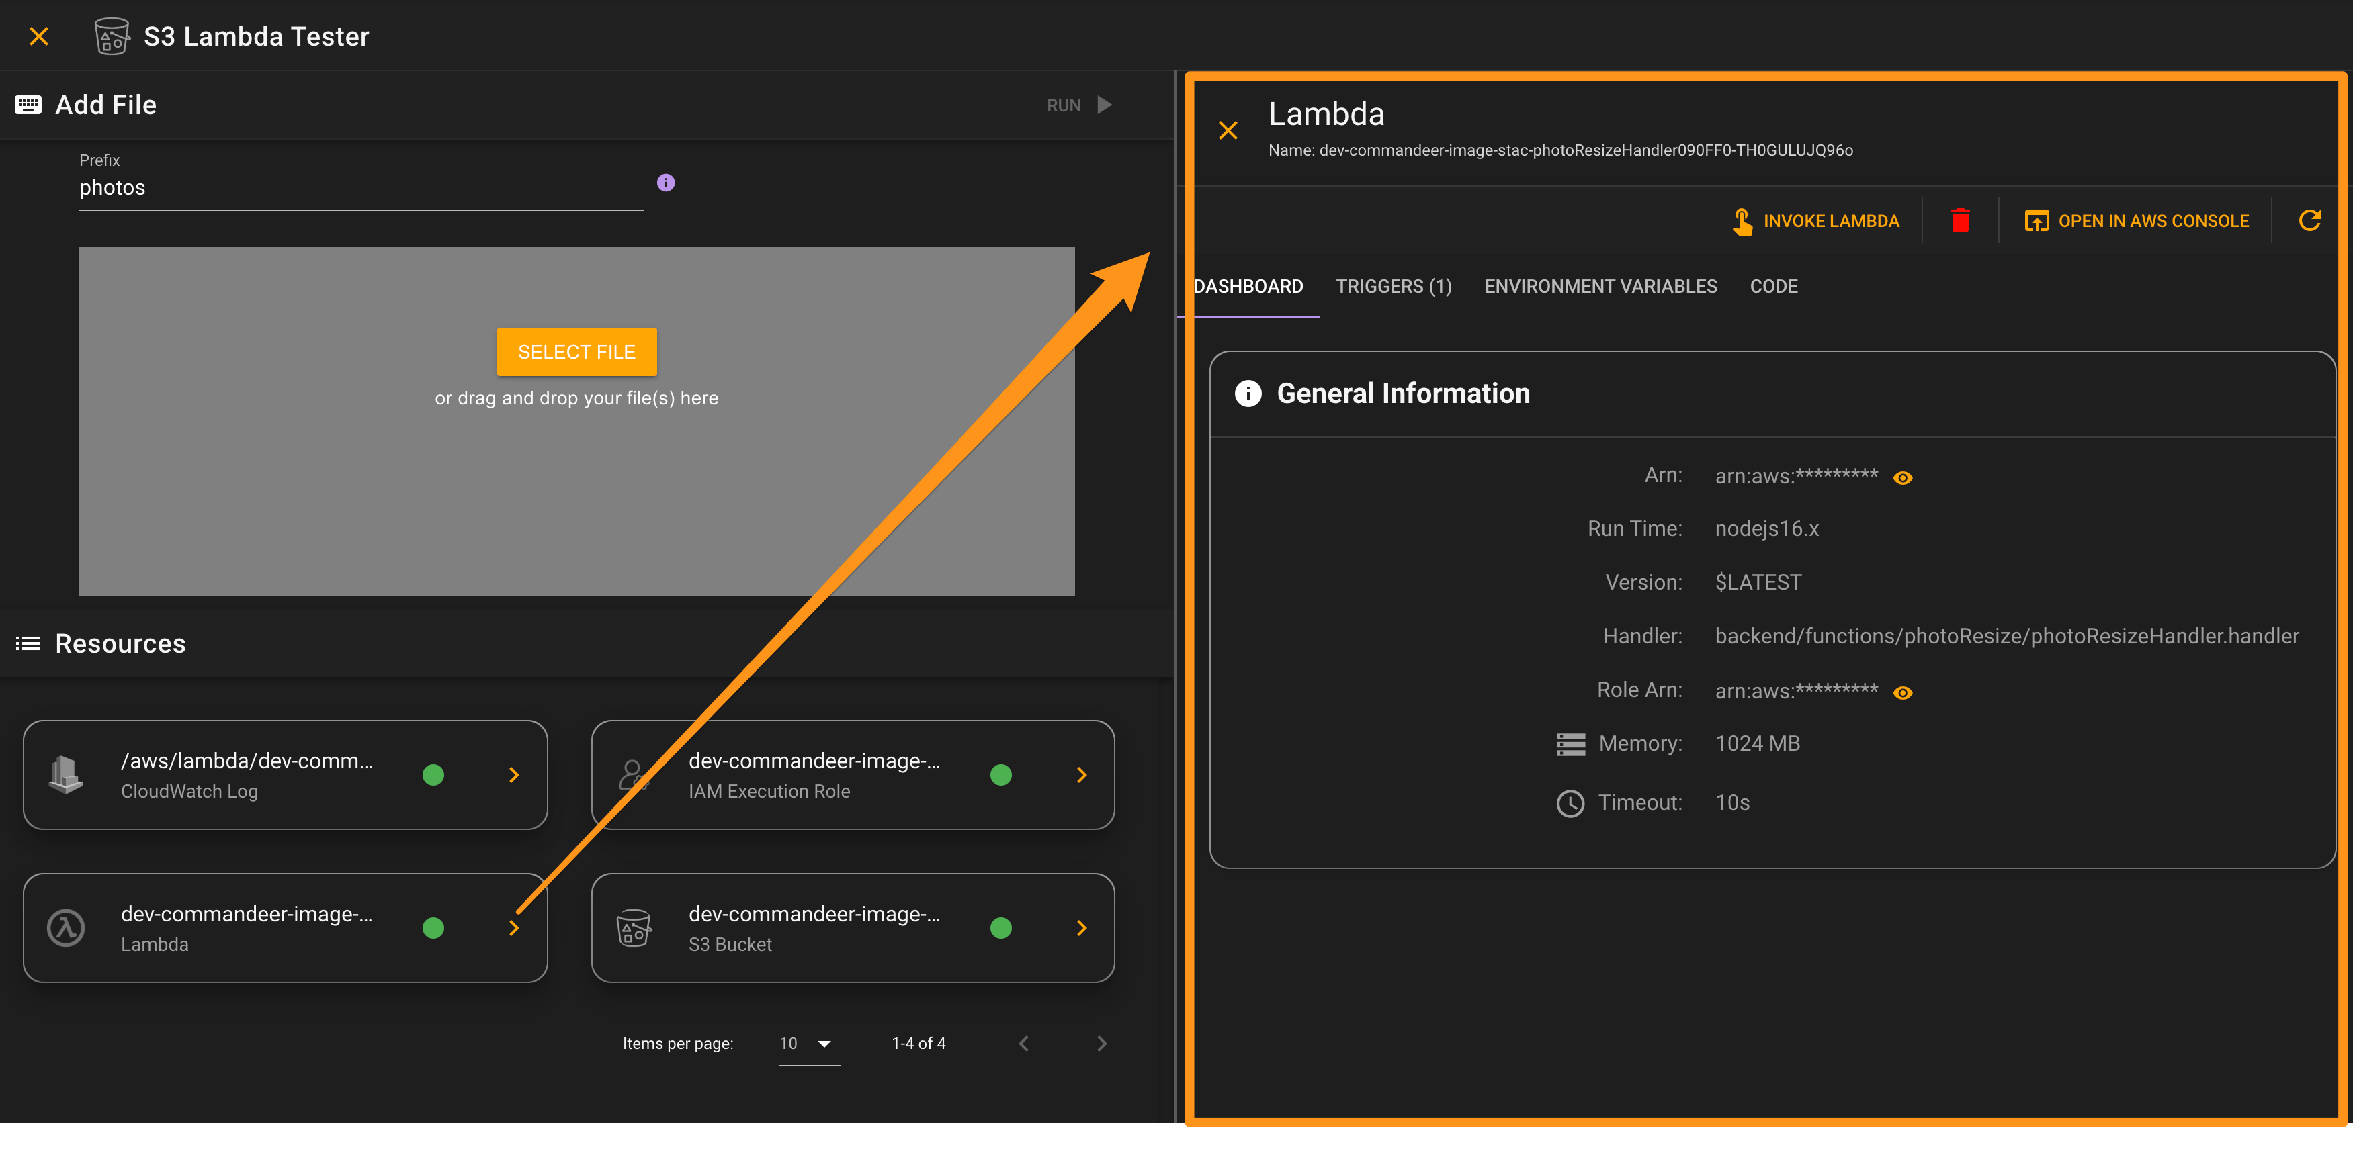Switch to the CODE tab

[x=1773, y=287]
